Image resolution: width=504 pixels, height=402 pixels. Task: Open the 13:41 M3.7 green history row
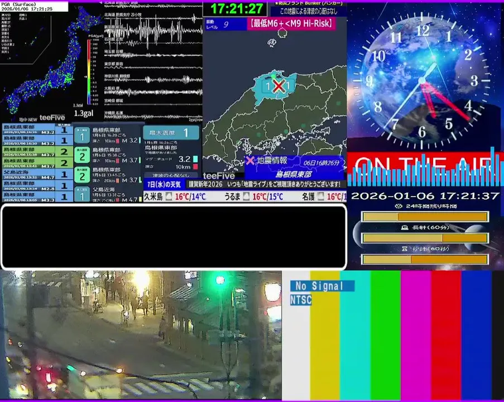[37, 163]
